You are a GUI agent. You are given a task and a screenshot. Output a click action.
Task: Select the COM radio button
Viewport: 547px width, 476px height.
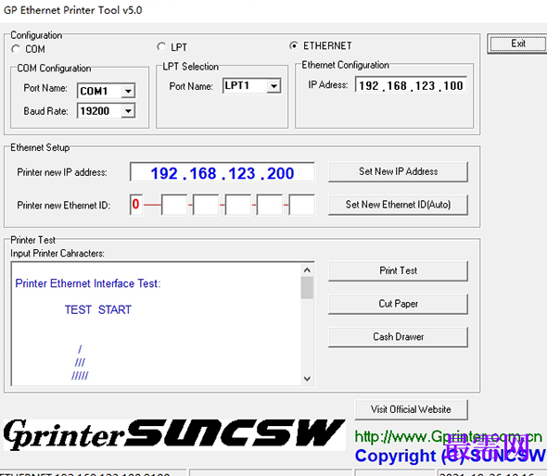(16, 49)
